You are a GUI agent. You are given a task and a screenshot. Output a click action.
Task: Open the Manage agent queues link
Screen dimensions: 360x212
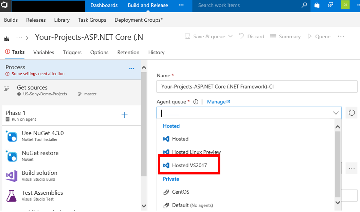click(x=218, y=102)
